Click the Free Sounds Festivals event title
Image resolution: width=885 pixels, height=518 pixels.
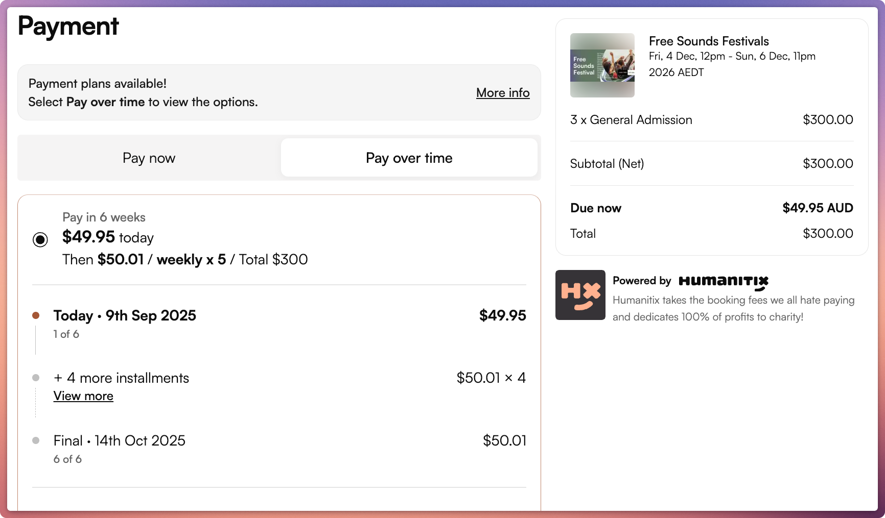708,41
